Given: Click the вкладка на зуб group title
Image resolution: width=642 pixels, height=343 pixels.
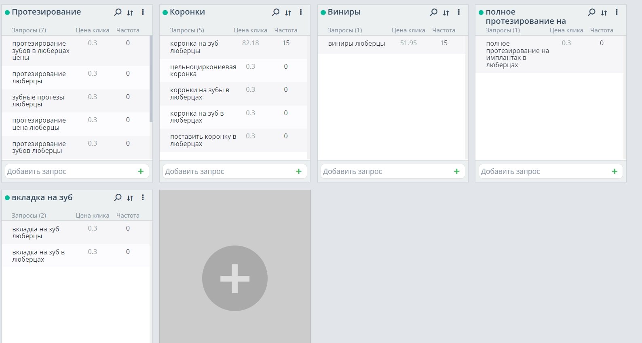Looking at the screenshot, I should [x=42, y=197].
